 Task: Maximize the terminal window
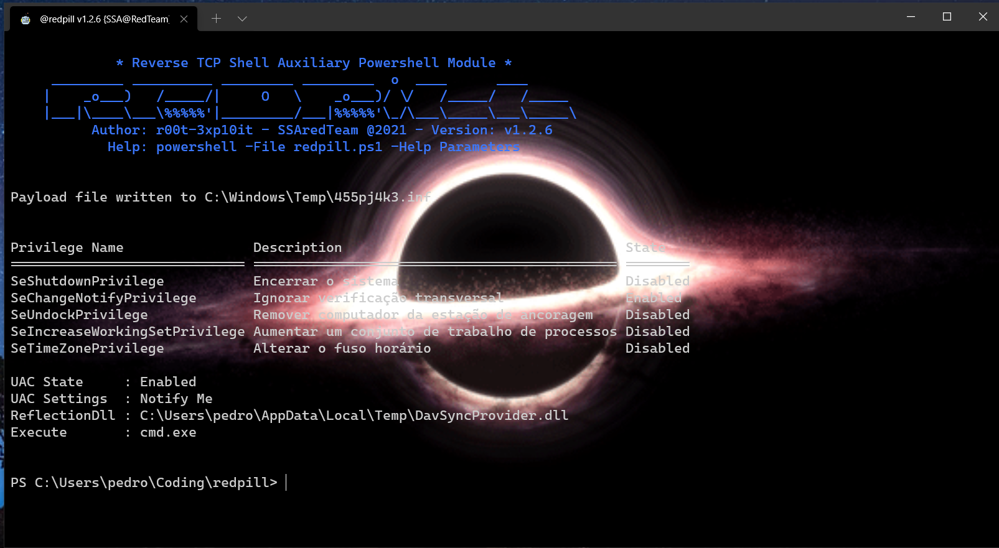[947, 17]
